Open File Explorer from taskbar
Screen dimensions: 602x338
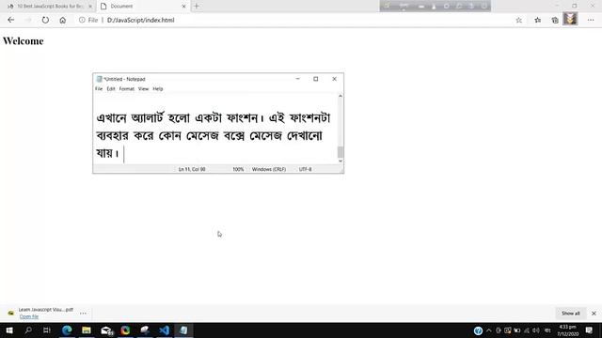(x=87, y=330)
